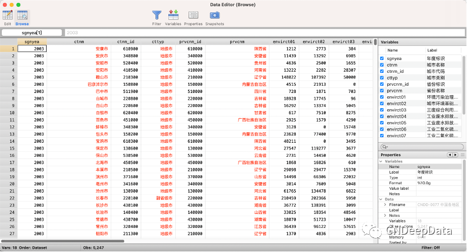Viewport: 467px width, 252px height.
Task: Uncheck the ctnm variable checkbox
Action: click(382, 65)
